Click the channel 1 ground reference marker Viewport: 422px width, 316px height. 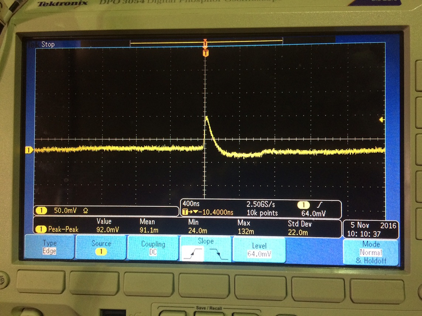pyautogui.click(x=29, y=150)
